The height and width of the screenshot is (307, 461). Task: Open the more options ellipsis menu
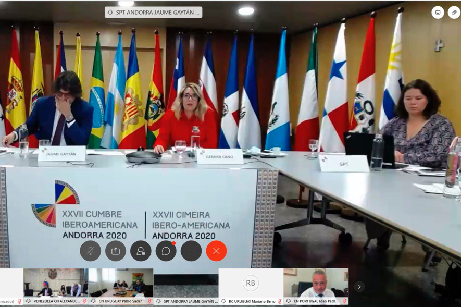pos(191,251)
